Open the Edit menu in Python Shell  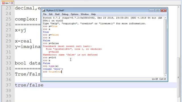coord(51,14)
